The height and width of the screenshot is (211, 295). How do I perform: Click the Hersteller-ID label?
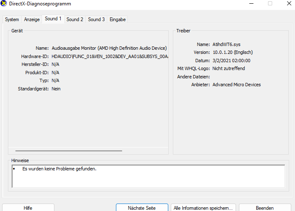35,64
